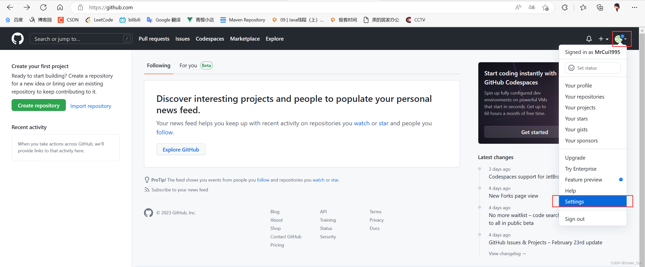Image resolution: width=645 pixels, height=267 pixels.
Task: Select Your gists menu item
Action: click(x=593, y=130)
